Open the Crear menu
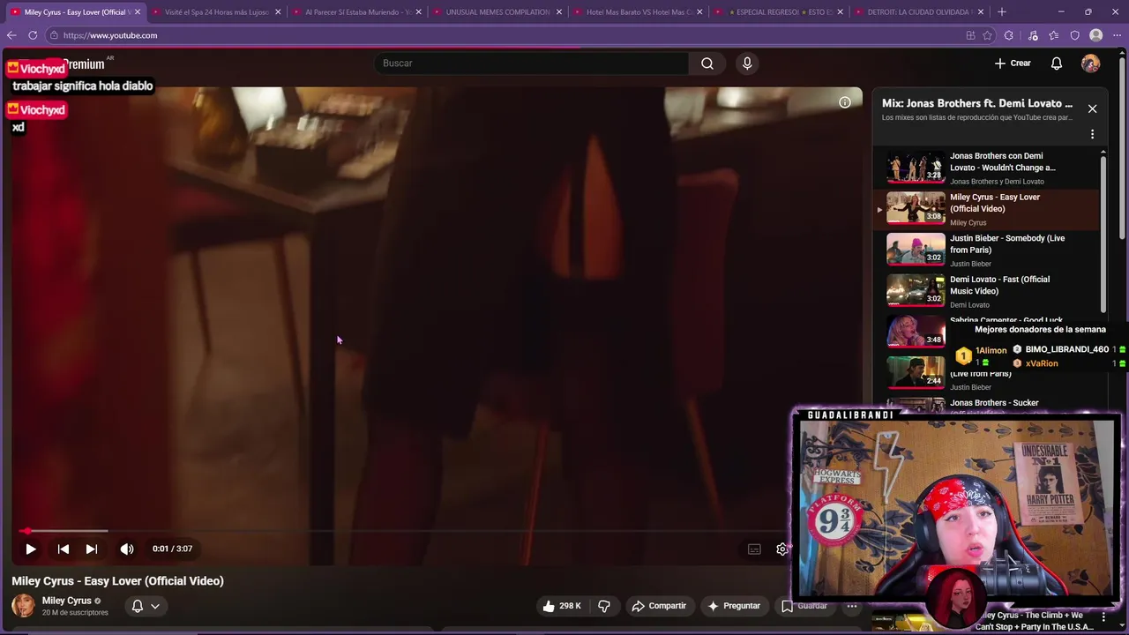The height and width of the screenshot is (635, 1129). (1013, 63)
